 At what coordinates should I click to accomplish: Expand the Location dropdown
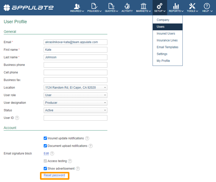coord(75,88)
